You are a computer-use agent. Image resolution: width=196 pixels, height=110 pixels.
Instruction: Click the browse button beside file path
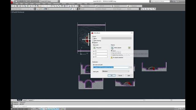(x=131, y=67)
